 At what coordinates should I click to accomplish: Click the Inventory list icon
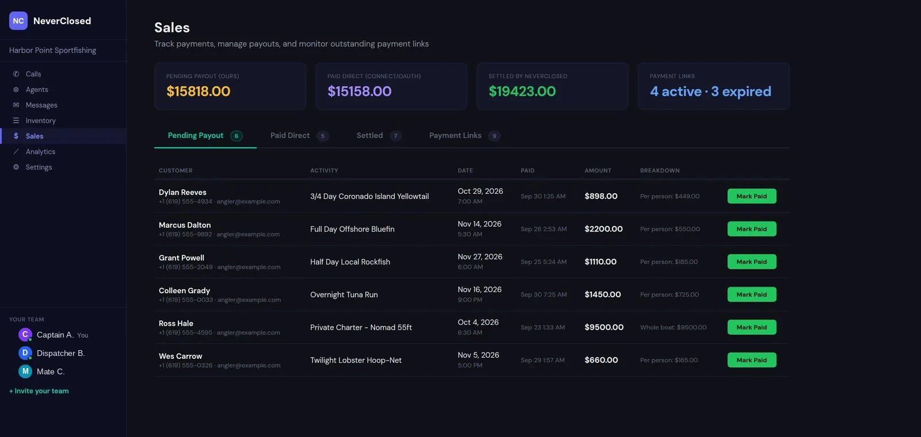click(x=16, y=121)
